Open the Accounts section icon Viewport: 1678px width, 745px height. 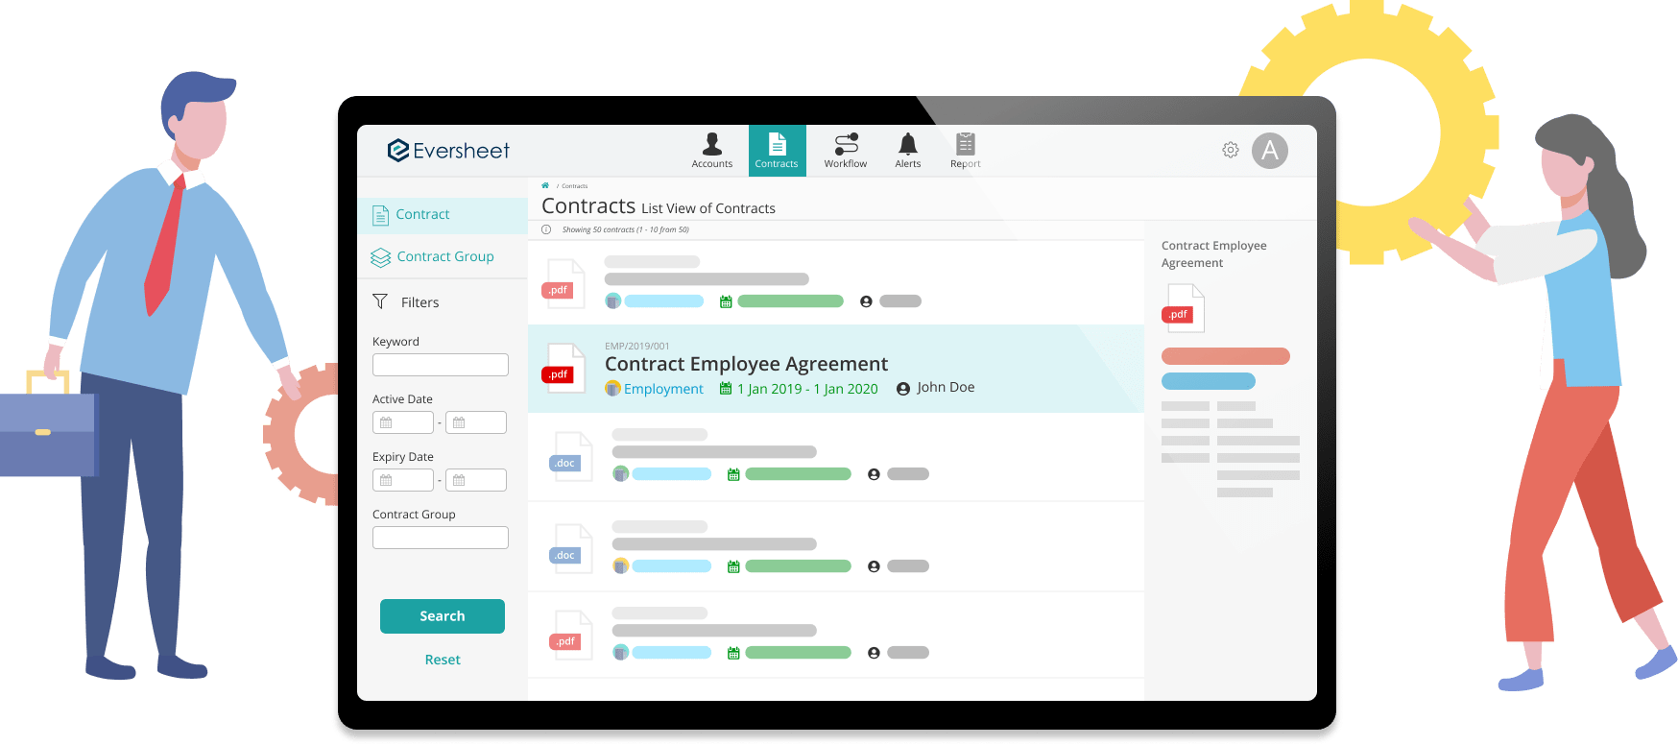pos(711,145)
